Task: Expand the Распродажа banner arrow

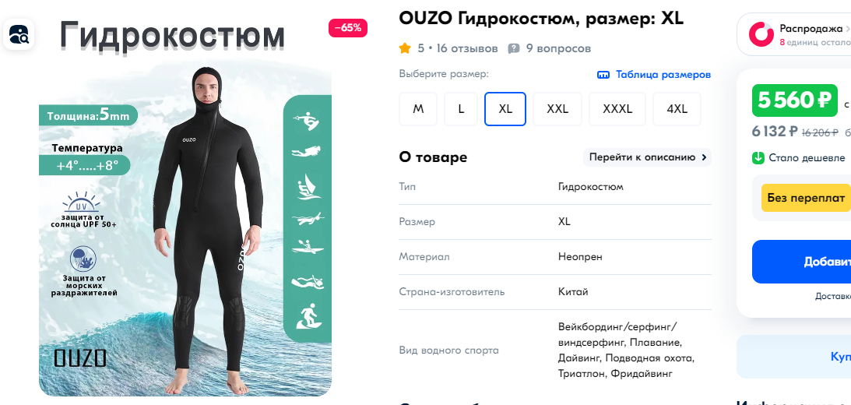Action: [848, 28]
